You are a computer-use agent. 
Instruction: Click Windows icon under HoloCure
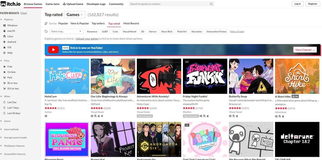pos(46,116)
